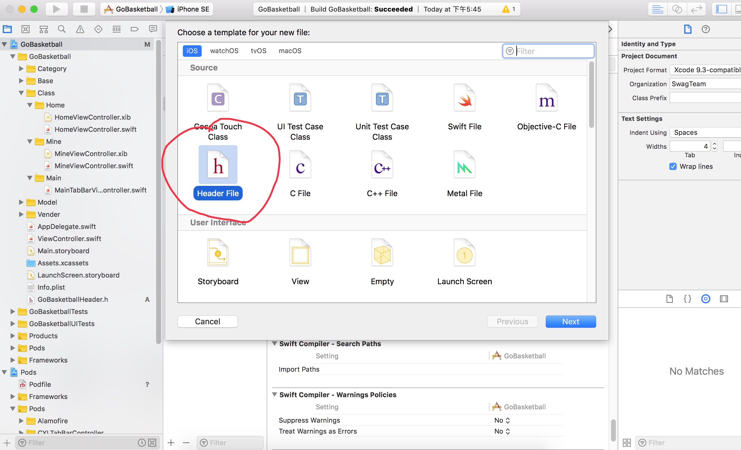Show the Quick Help inspector
The width and height of the screenshot is (741, 450).
point(705,29)
